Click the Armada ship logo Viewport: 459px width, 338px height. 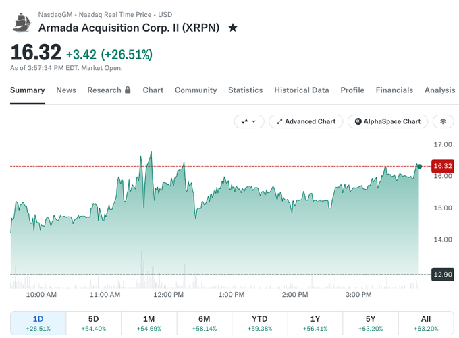[22, 22]
